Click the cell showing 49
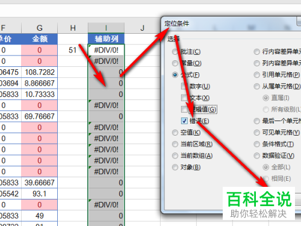This screenshot has width=301, height=226. tap(39, 216)
